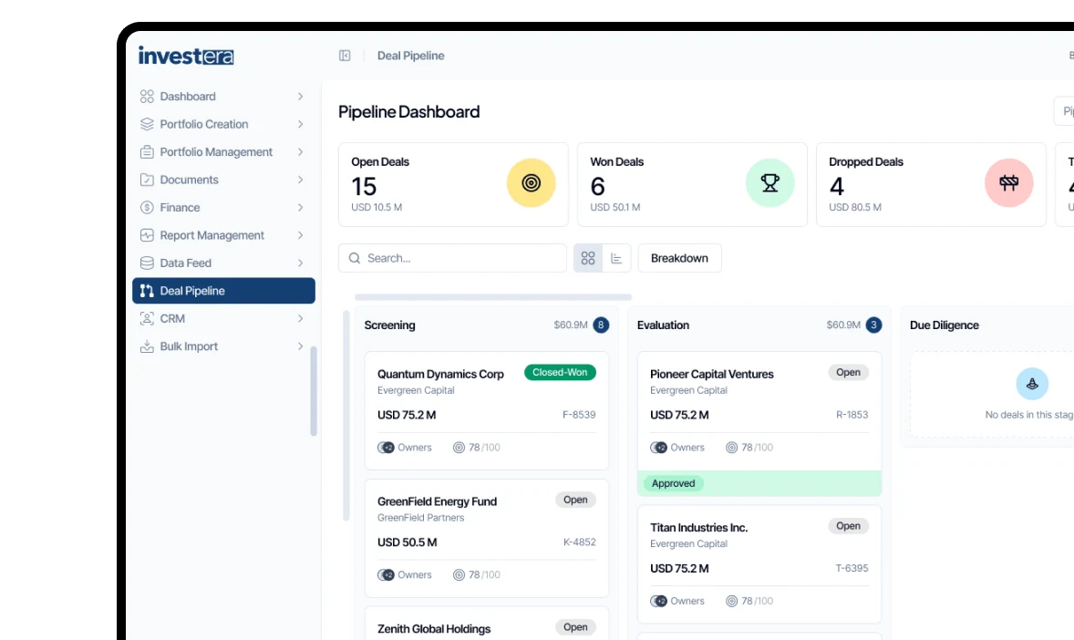Click Open badge on Titan Industries Inc.
Viewport: 1074px width, 640px height.
[x=848, y=525]
